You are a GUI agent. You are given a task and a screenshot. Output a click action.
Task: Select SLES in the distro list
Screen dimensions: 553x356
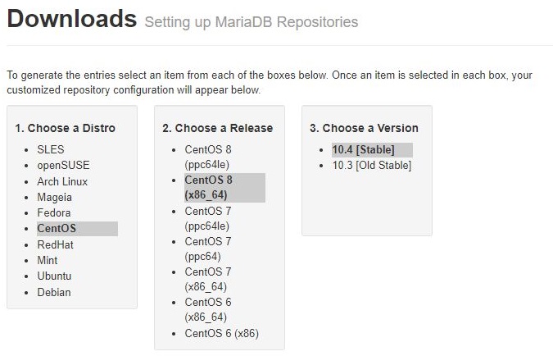50,149
